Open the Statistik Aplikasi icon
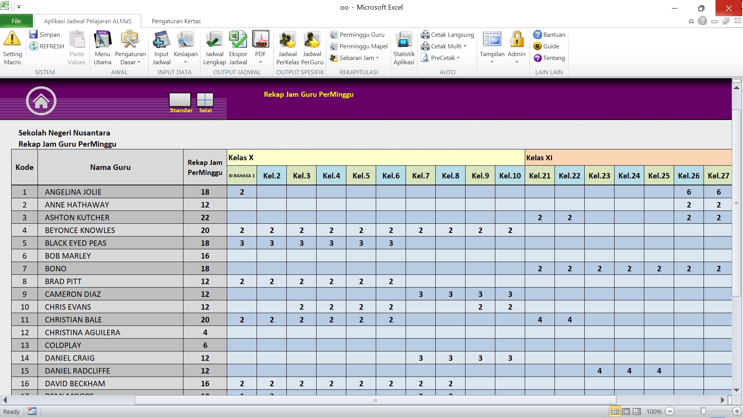 coord(404,40)
